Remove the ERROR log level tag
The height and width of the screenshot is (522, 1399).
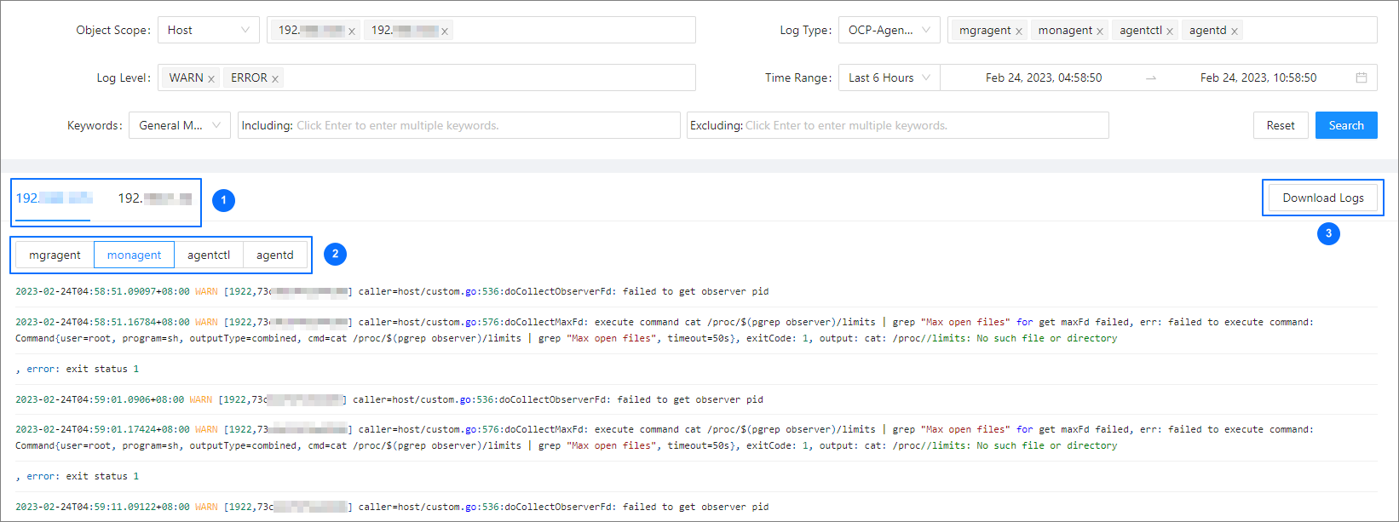click(x=274, y=79)
